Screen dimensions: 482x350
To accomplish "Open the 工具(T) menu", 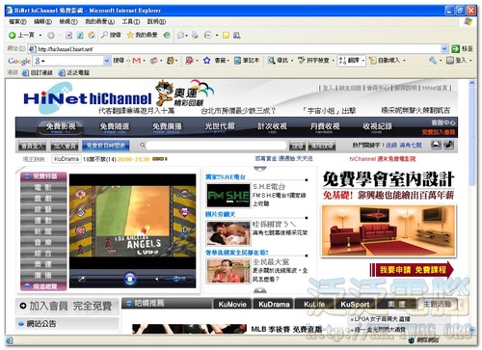I will 130,22.
